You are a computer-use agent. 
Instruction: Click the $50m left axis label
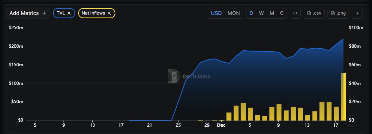(x=17, y=102)
